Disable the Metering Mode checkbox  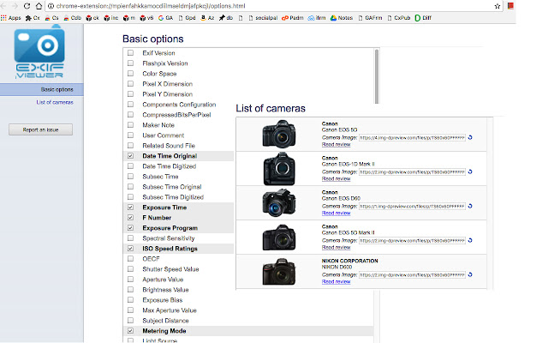(x=130, y=331)
